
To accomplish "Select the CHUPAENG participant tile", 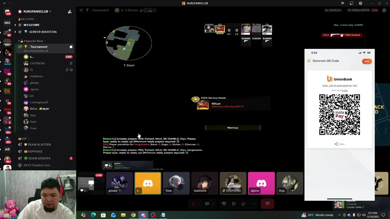I will [233, 183].
